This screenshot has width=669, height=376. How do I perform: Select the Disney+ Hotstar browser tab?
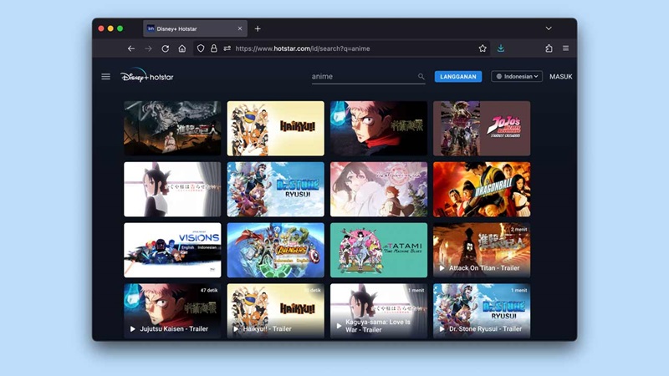191,28
